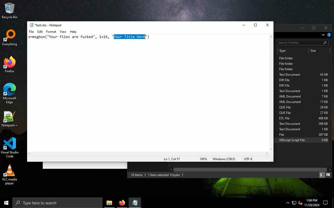Open the Windows Start menu

tap(6, 203)
